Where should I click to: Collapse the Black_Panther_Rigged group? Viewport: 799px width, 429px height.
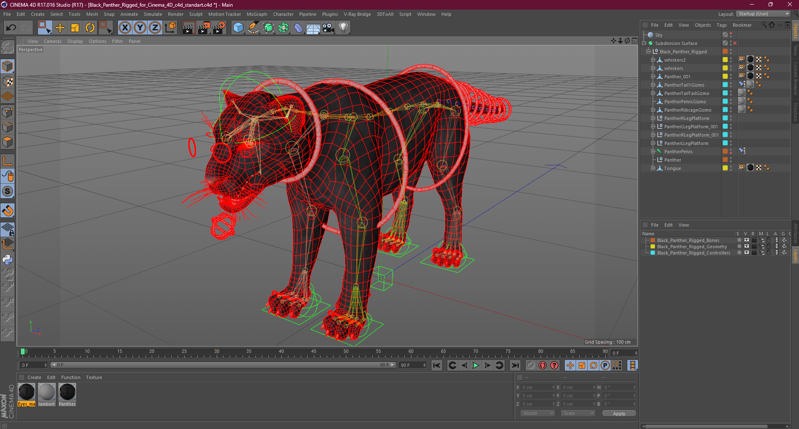click(649, 52)
